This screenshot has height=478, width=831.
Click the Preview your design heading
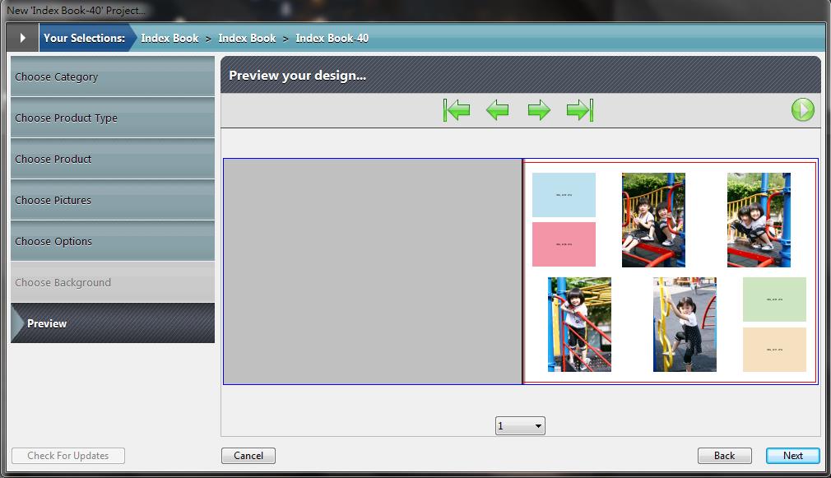point(297,75)
